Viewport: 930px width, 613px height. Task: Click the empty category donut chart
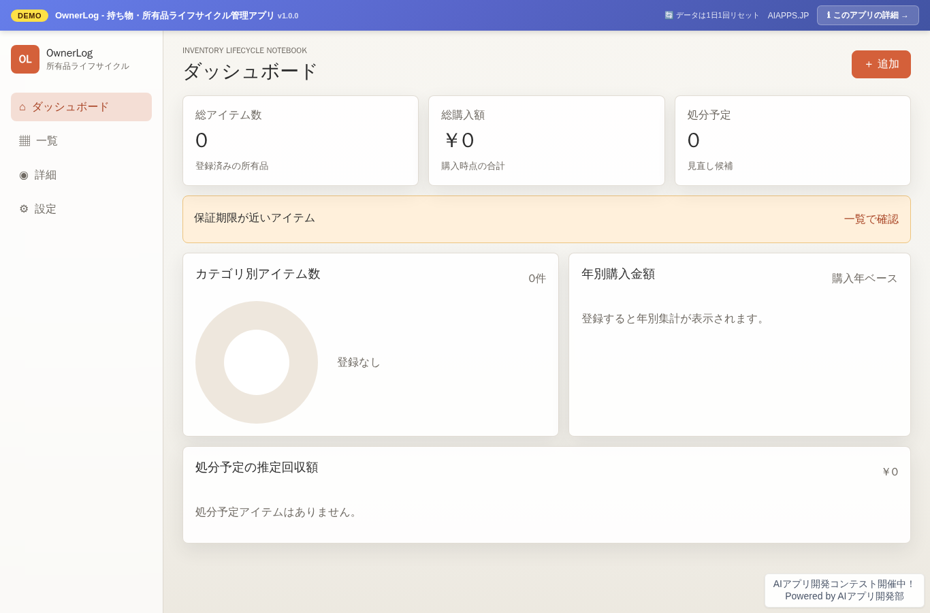(x=257, y=362)
